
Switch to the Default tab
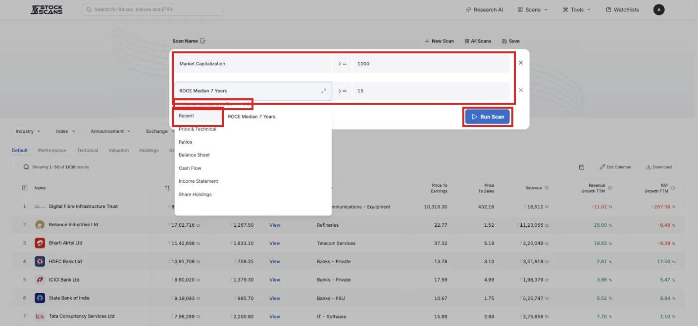[20, 150]
